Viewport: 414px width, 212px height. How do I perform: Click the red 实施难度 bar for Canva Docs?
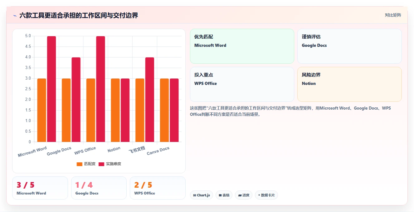click(x=174, y=110)
